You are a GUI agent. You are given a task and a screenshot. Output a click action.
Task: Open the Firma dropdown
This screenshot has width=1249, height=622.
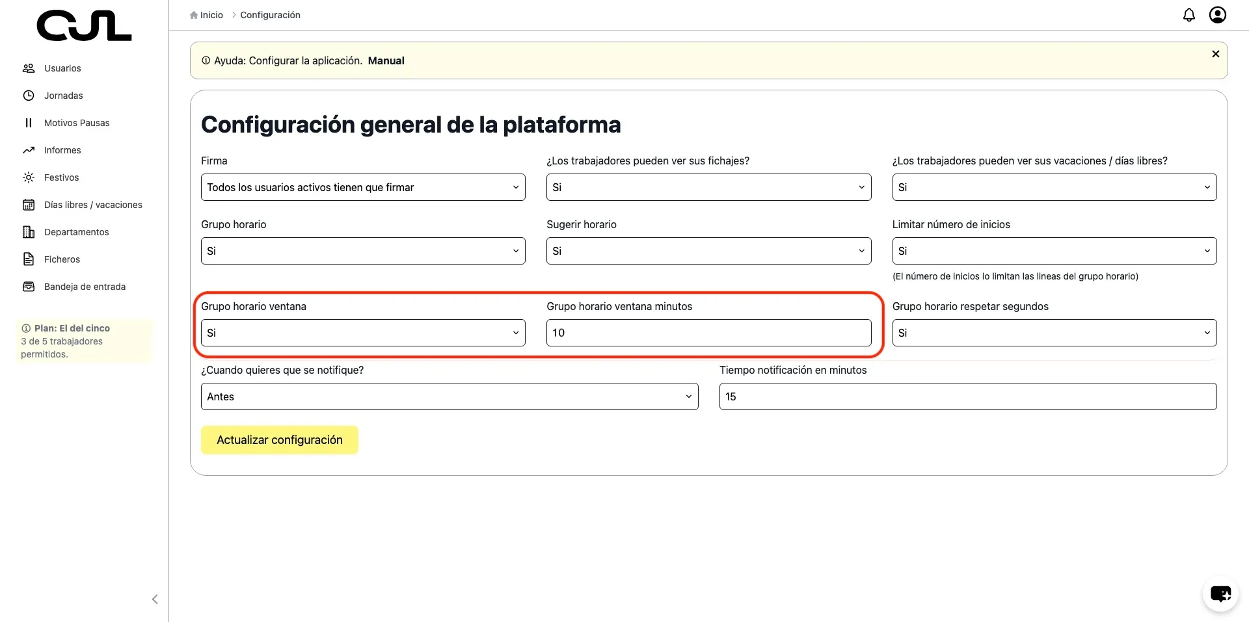pyautogui.click(x=363, y=187)
